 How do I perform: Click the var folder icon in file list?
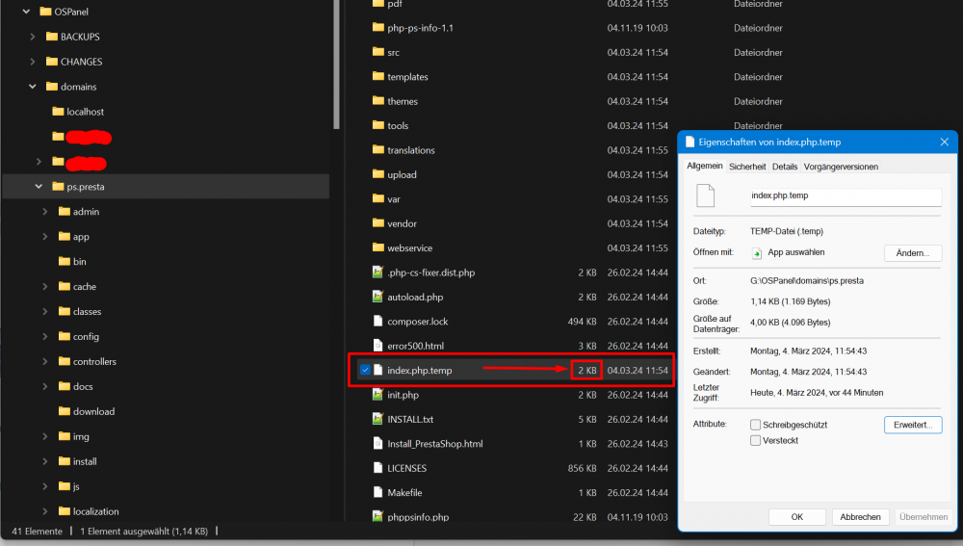(377, 198)
